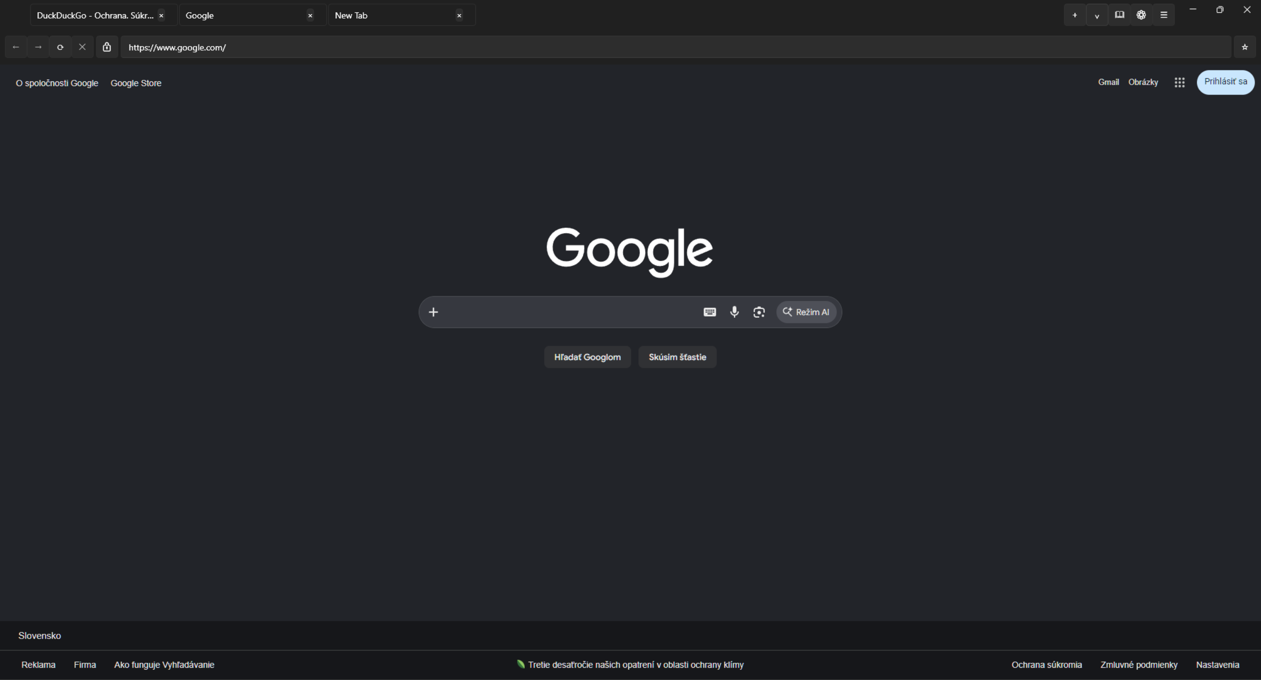Click the plus icon in search box
This screenshot has height=680, width=1261.
point(433,312)
